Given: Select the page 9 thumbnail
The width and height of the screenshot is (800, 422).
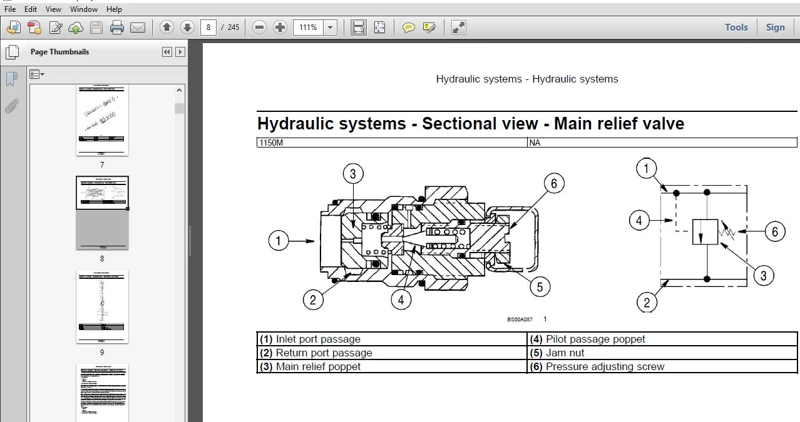Looking at the screenshot, I should coord(102,306).
